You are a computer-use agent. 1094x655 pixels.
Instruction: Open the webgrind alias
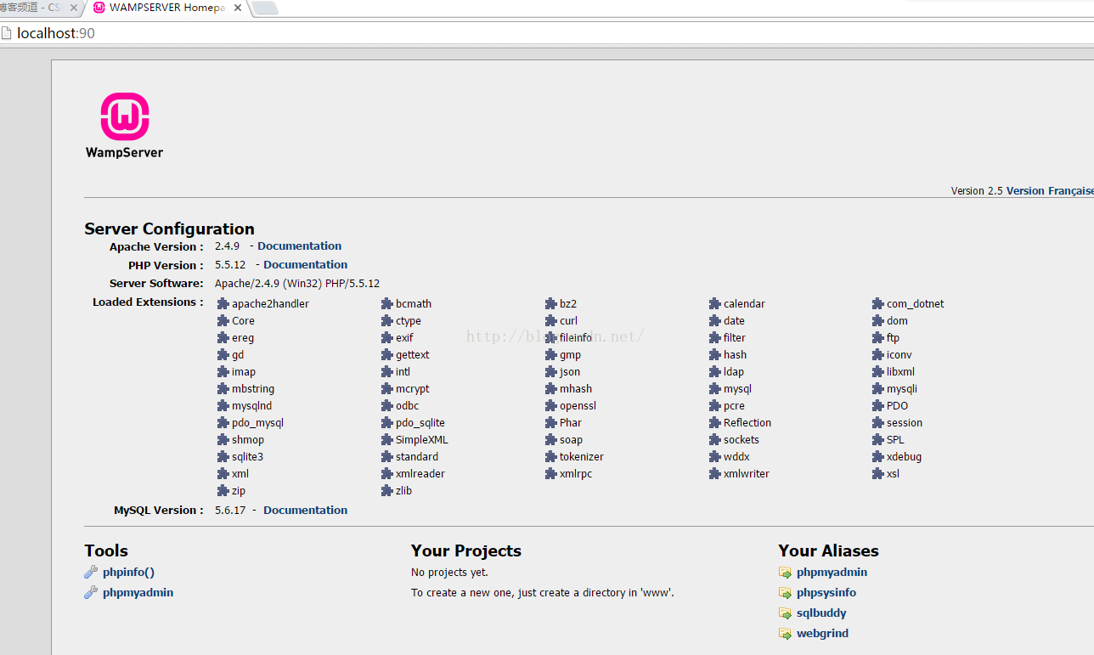pos(822,633)
